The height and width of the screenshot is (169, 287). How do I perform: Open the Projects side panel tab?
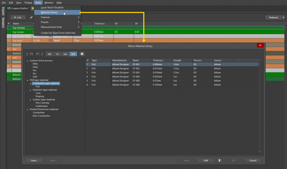(x=3, y=11)
